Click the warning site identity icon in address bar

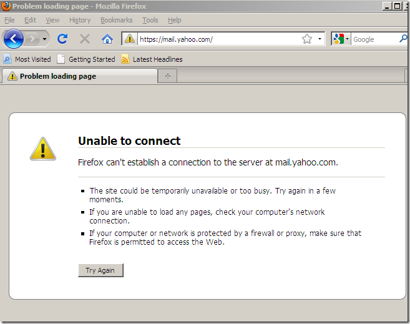tap(129, 39)
